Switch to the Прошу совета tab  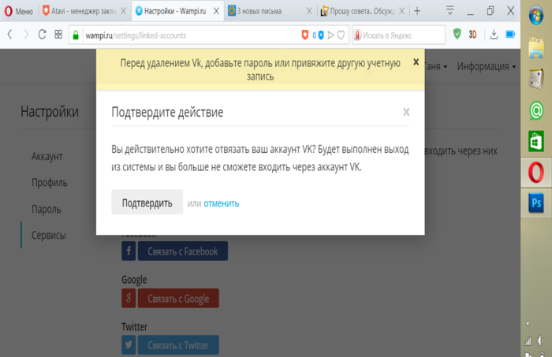coord(358,11)
